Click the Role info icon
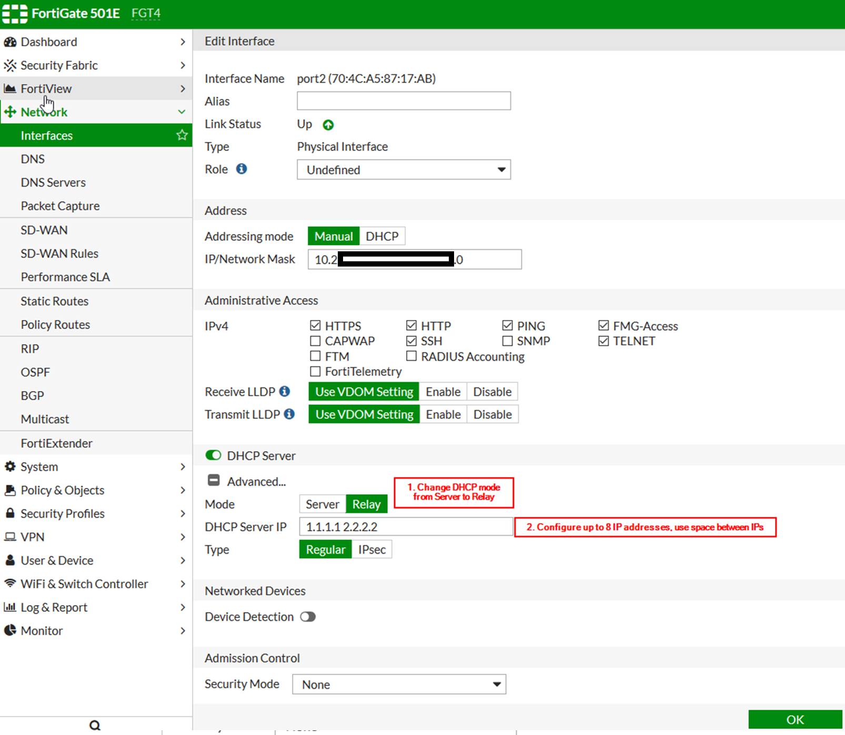Screen dimensions: 845x735 [242, 169]
